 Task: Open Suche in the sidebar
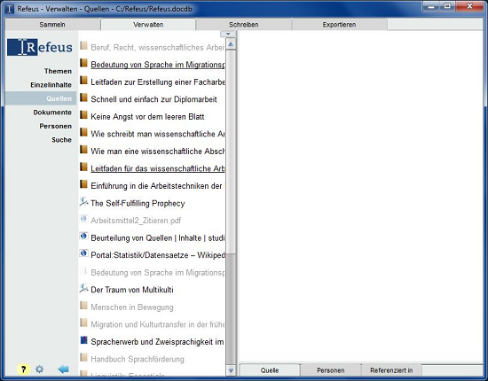coord(61,139)
